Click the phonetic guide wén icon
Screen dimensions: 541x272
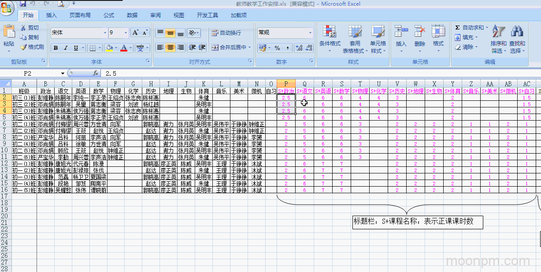pyautogui.click(x=140, y=48)
